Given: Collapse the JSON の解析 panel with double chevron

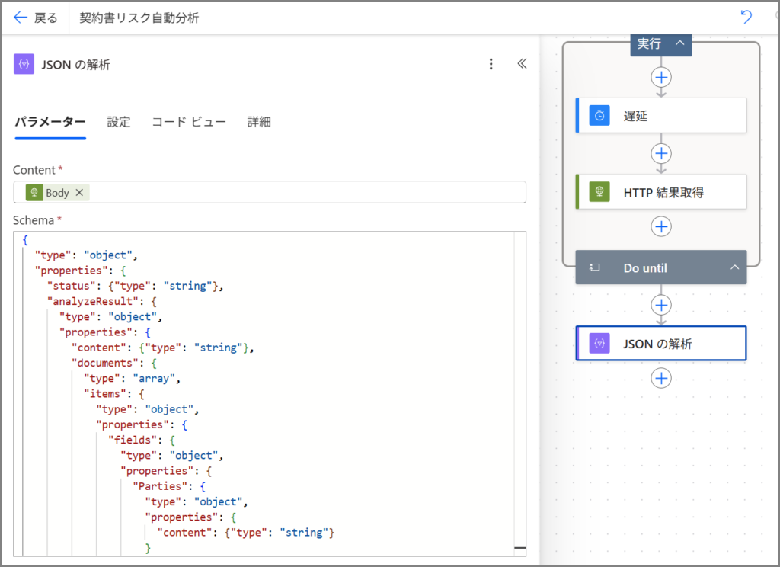Looking at the screenshot, I should [522, 64].
